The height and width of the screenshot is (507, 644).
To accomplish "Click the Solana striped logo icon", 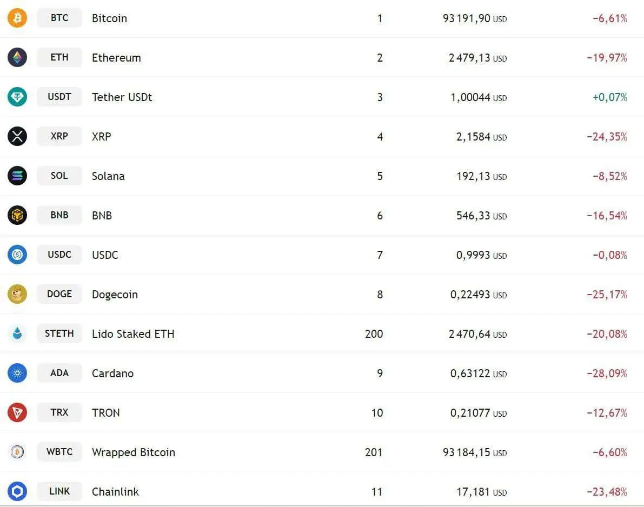I will (x=17, y=176).
